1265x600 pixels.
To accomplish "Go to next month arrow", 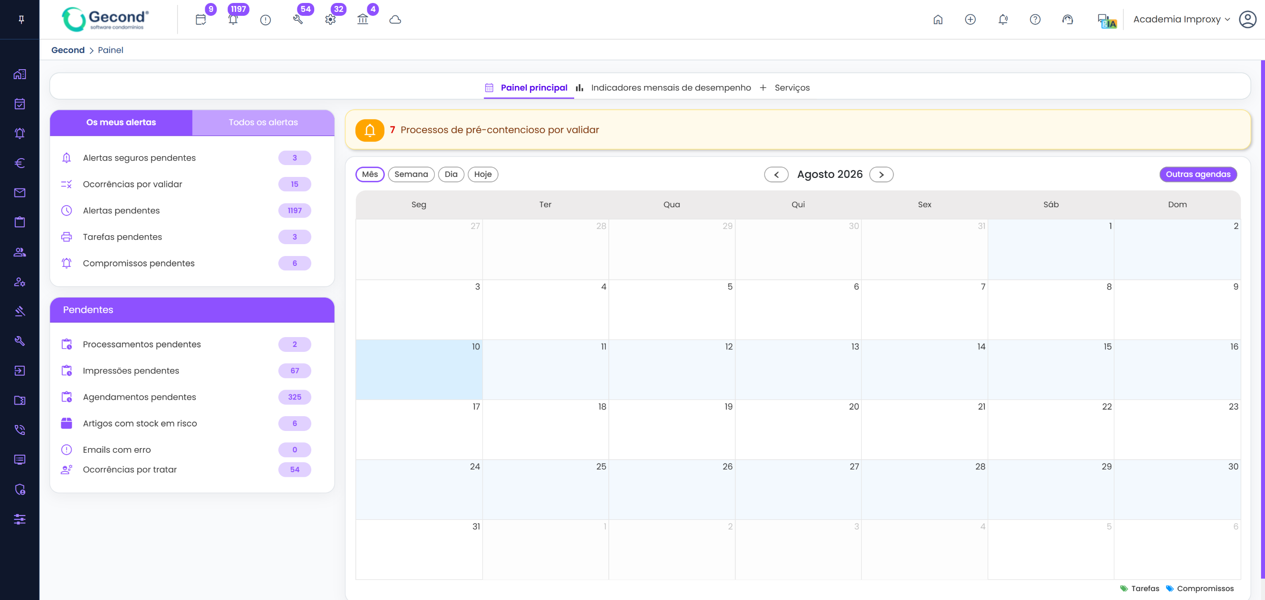I will click(882, 174).
